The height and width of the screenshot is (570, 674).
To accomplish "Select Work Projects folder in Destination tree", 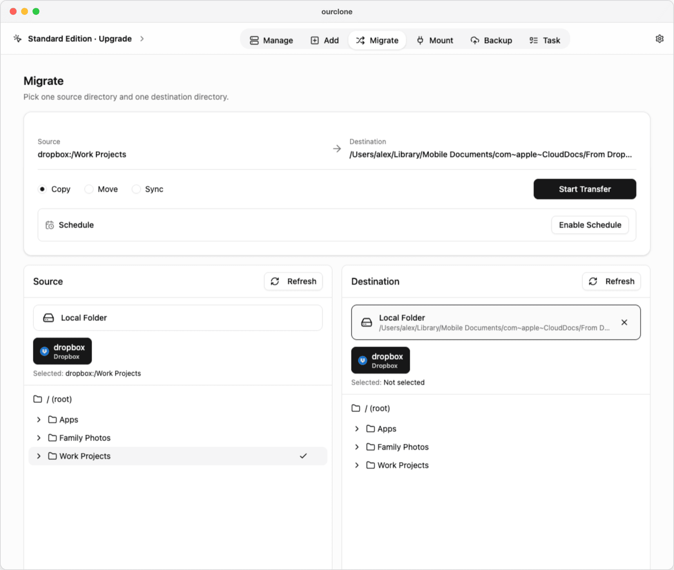I will point(496,465).
